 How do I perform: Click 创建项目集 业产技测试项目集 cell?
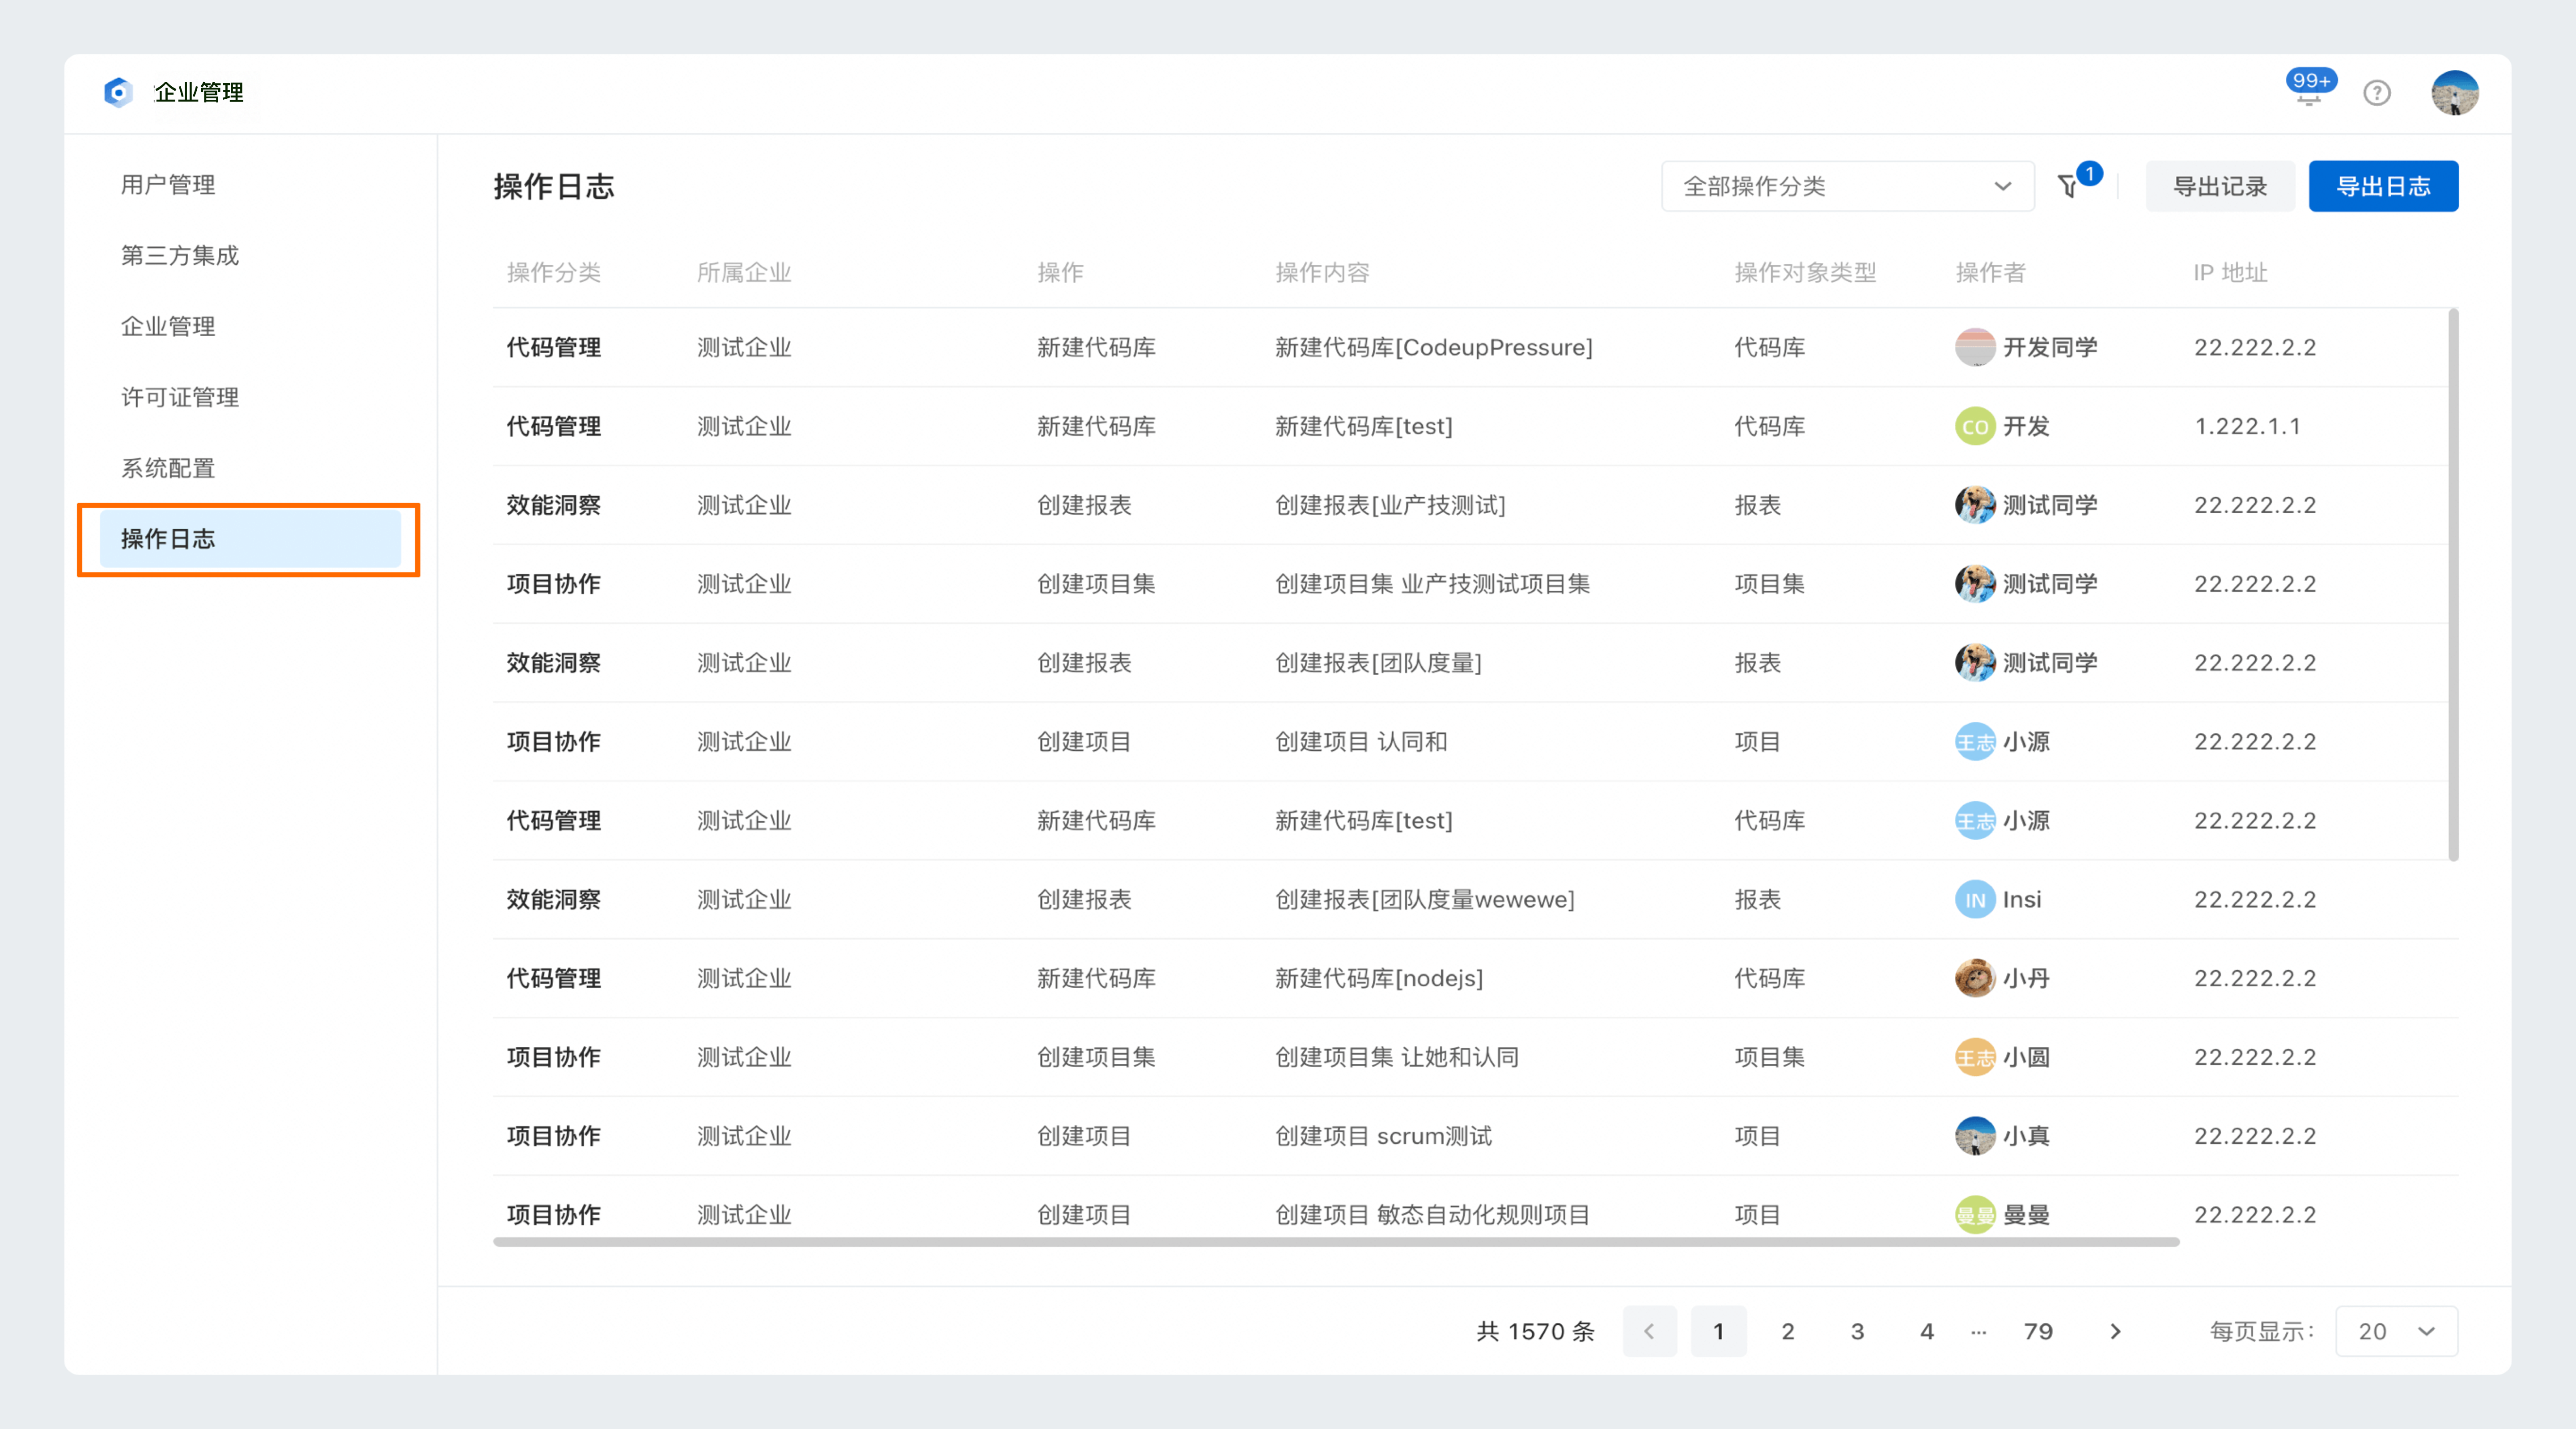(1432, 584)
